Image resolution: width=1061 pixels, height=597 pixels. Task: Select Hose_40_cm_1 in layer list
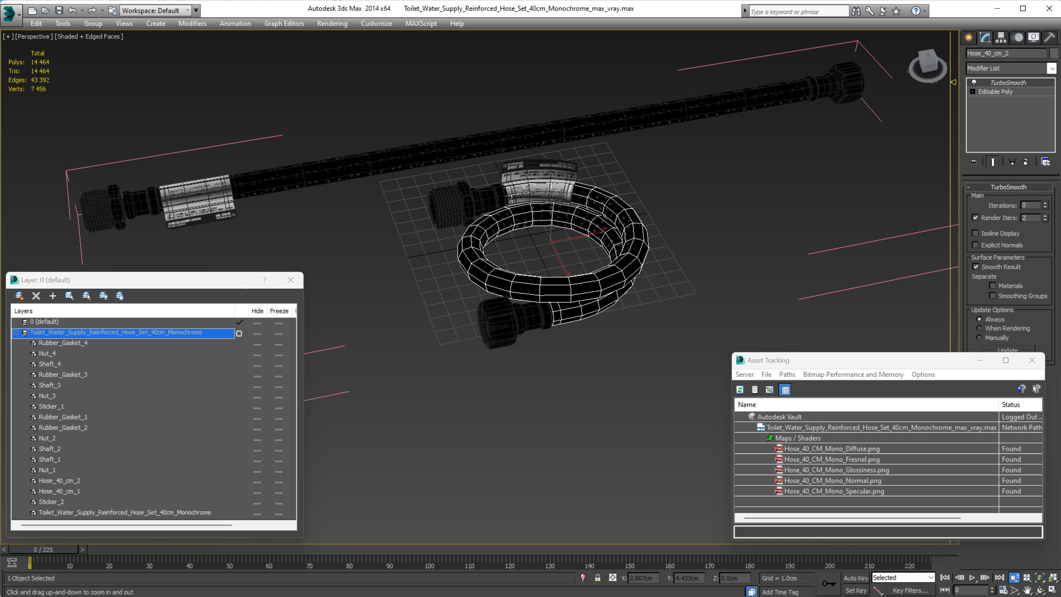point(59,491)
